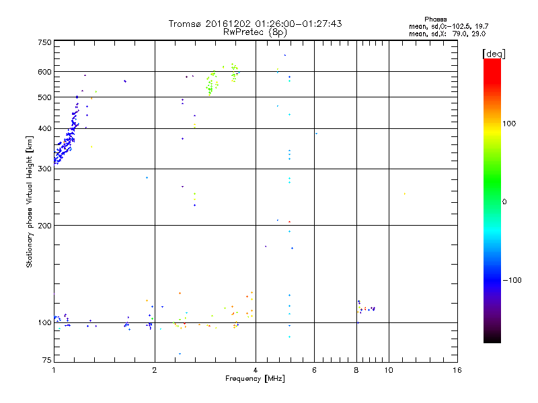Click the isolated cyan point just right of the 6 MHz line
This screenshot has width=538, height=403.
316,134
